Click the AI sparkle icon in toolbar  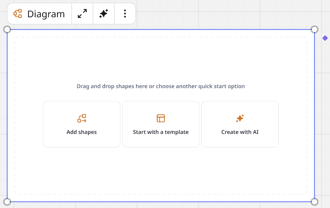tap(104, 14)
